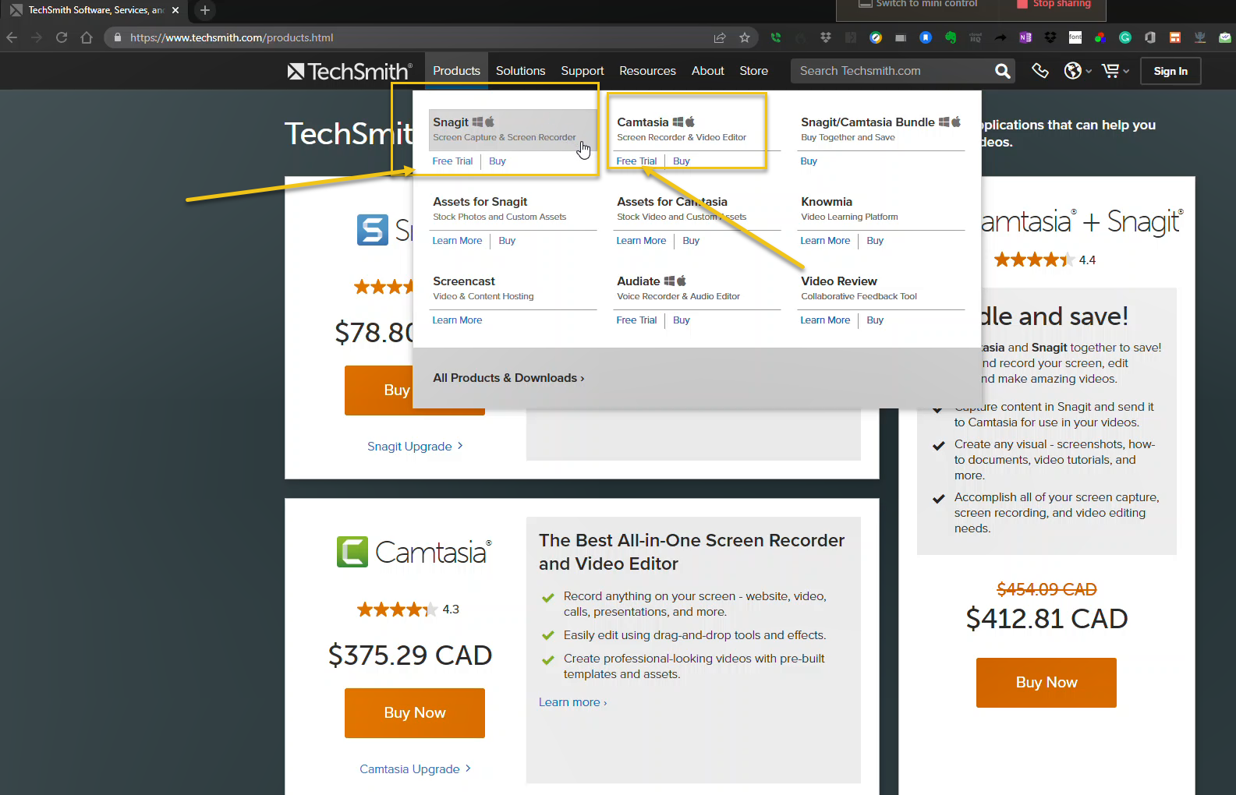Click the Evernote elephant extension icon
Image resolution: width=1236 pixels, height=795 pixels.
951,37
